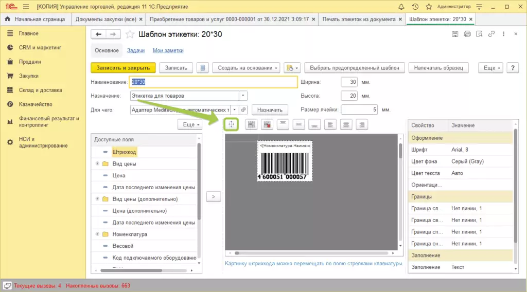Image resolution: width=527 pixels, height=292 pixels.
Task: Open the Мои заметки link
Action: pyautogui.click(x=168, y=50)
